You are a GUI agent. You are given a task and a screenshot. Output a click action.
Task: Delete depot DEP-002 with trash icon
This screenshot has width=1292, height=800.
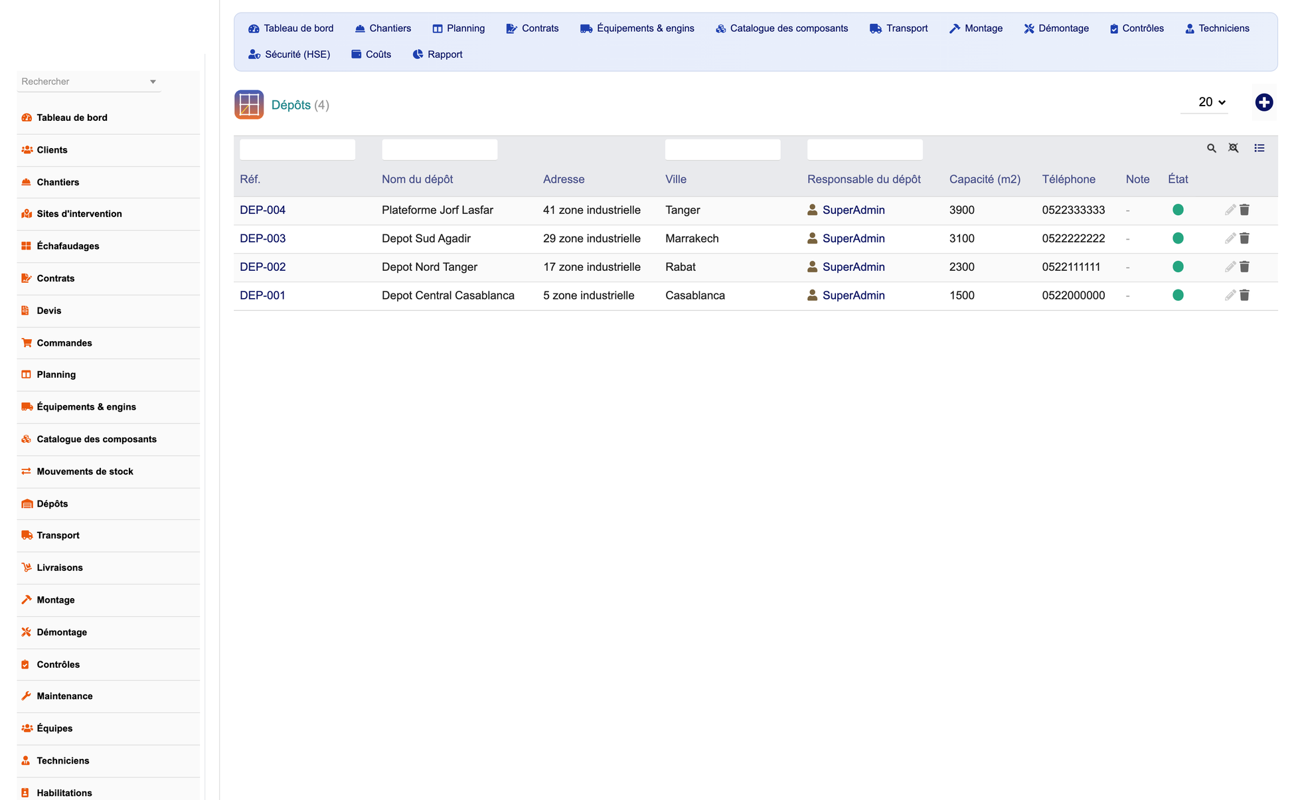(1244, 267)
